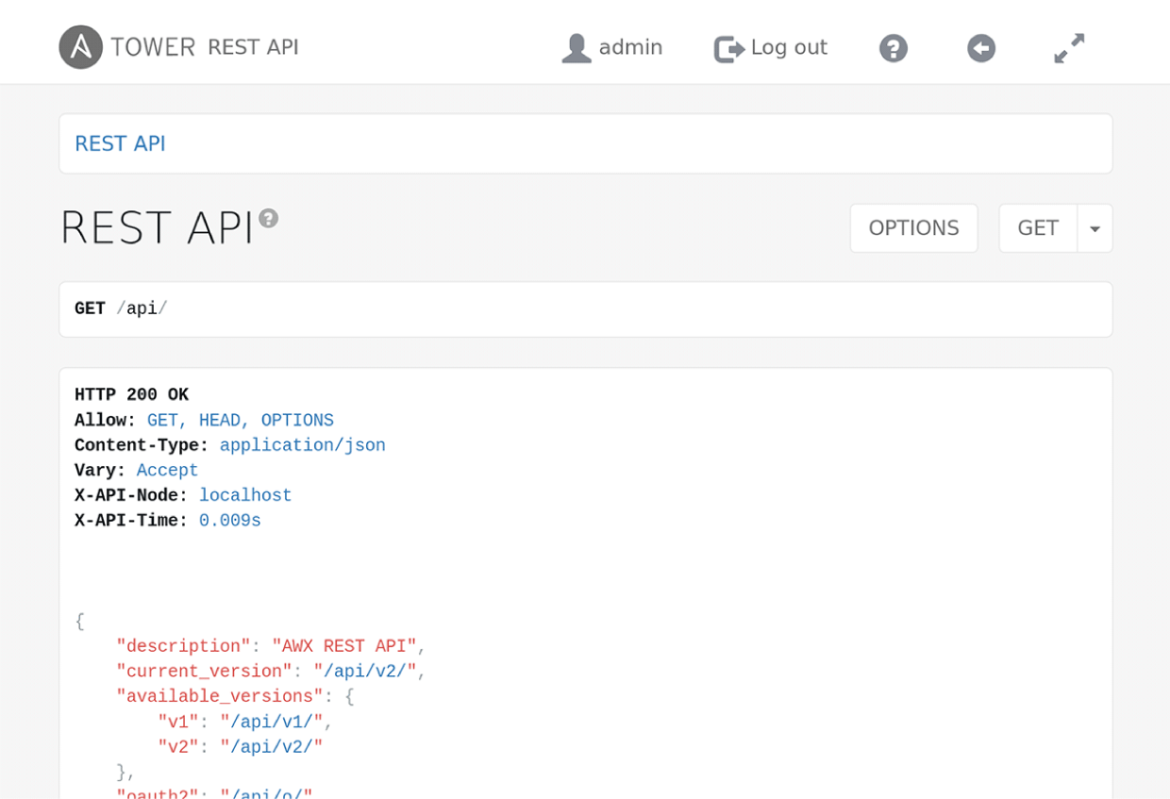Image resolution: width=1170 pixels, height=799 pixels.
Task: Open the REST API breadcrumb link
Action: pyautogui.click(x=120, y=143)
